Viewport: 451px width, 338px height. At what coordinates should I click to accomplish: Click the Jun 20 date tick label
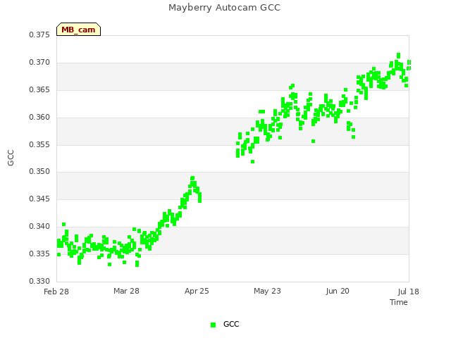tap(338, 291)
